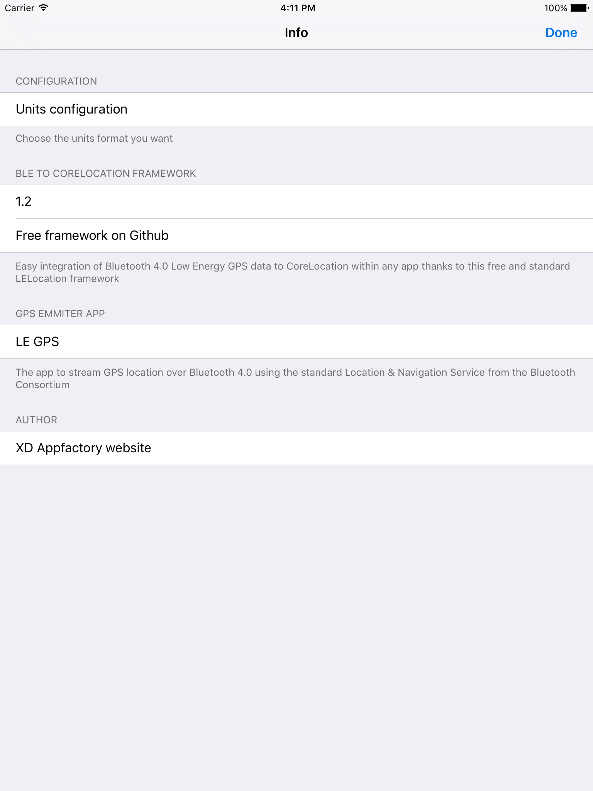This screenshot has width=593, height=791.
Task: Click the AUTHOR section header
Action: (x=36, y=420)
